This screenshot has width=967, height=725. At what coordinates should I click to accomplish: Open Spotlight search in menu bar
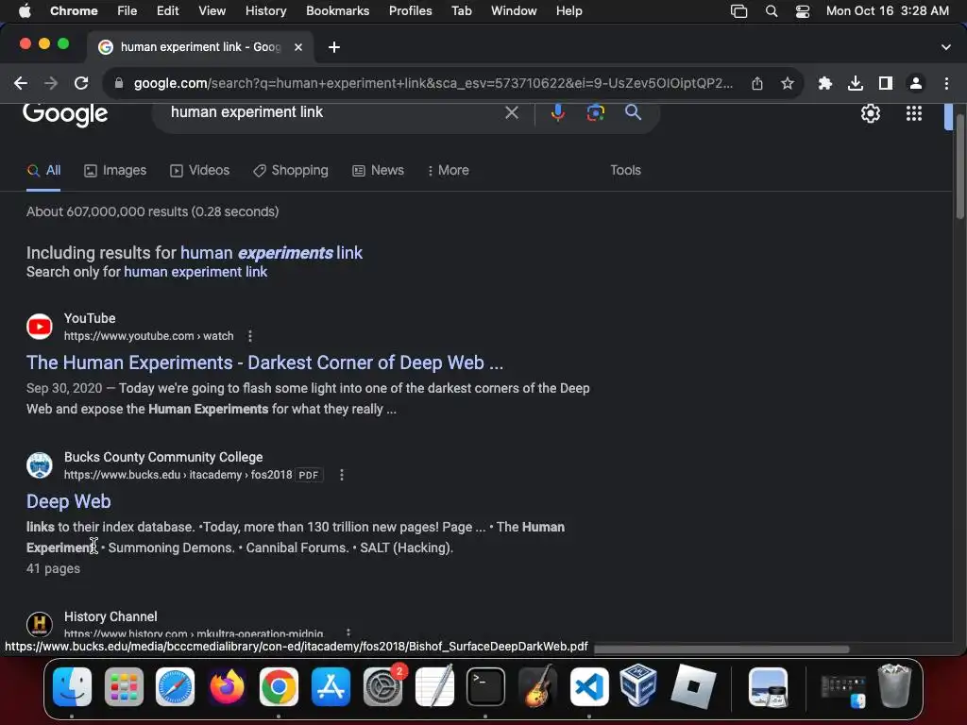(771, 11)
